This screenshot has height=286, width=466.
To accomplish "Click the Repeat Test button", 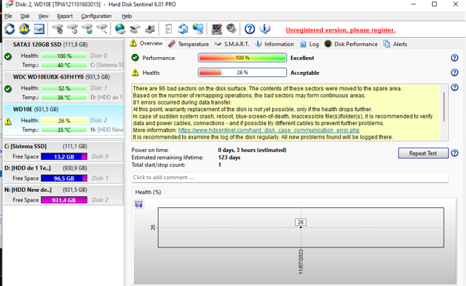I will coord(423,153).
